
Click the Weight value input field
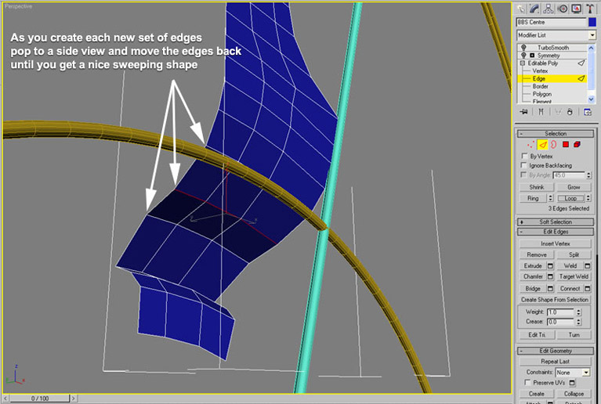tap(560, 312)
